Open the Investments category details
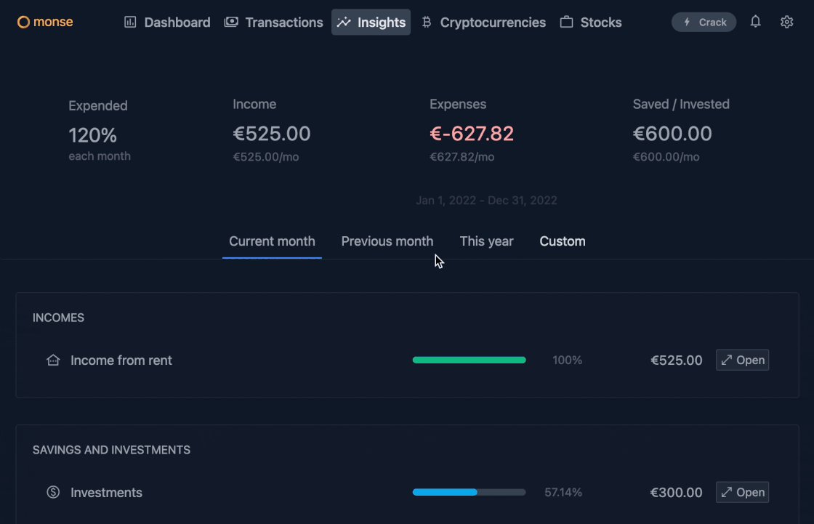 tap(742, 493)
